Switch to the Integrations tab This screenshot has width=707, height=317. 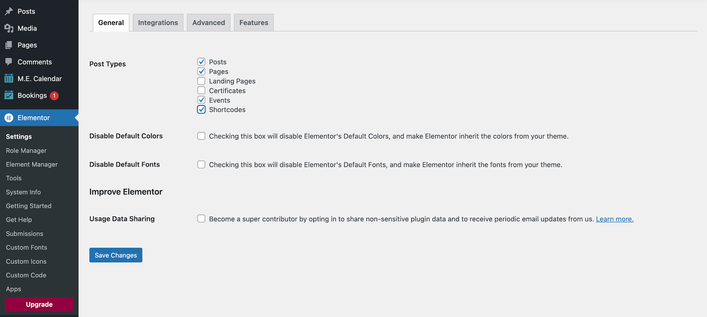point(158,23)
